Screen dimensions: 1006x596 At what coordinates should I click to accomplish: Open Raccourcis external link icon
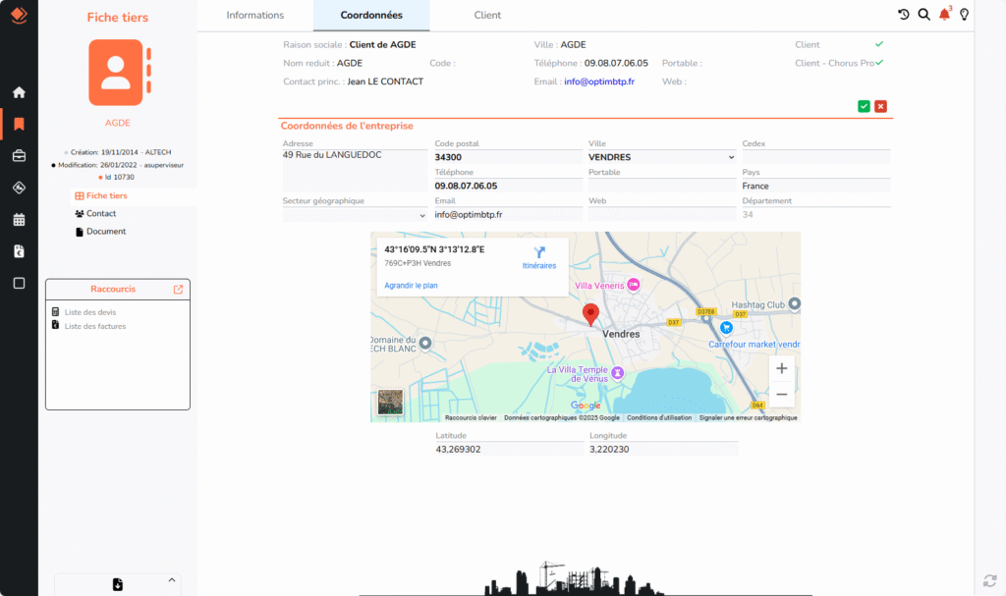point(178,290)
